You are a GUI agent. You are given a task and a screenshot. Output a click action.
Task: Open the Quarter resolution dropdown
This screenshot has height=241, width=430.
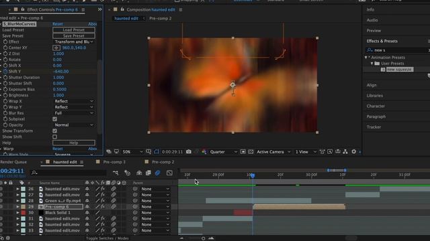pyautogui.click(x=224, y=152)
